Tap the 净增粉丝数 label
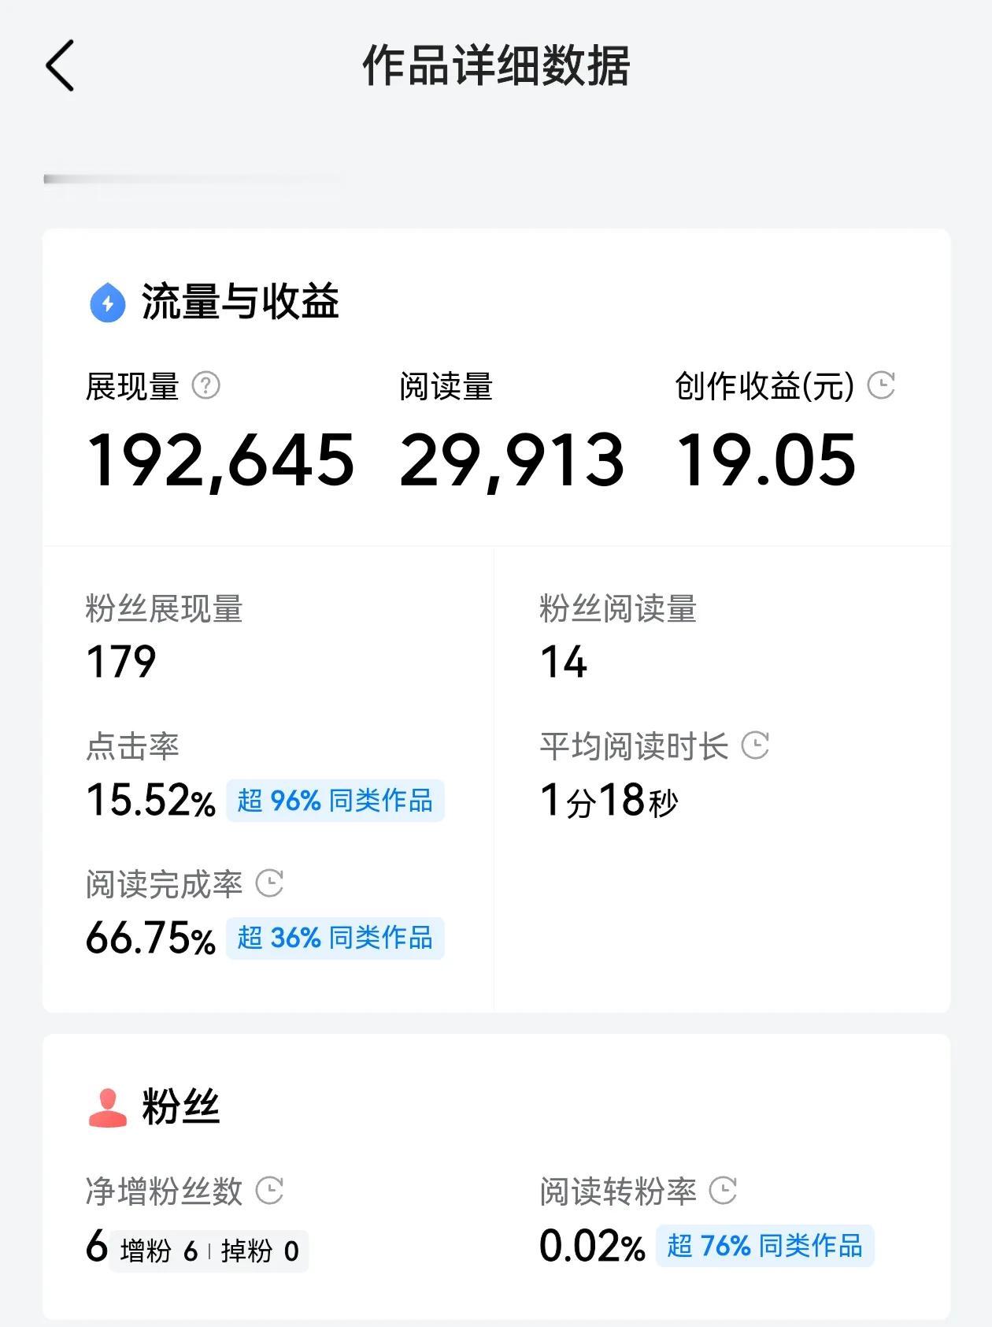Image resolution: width=992 pixels, height=1327 pixels. [164, 1191]
